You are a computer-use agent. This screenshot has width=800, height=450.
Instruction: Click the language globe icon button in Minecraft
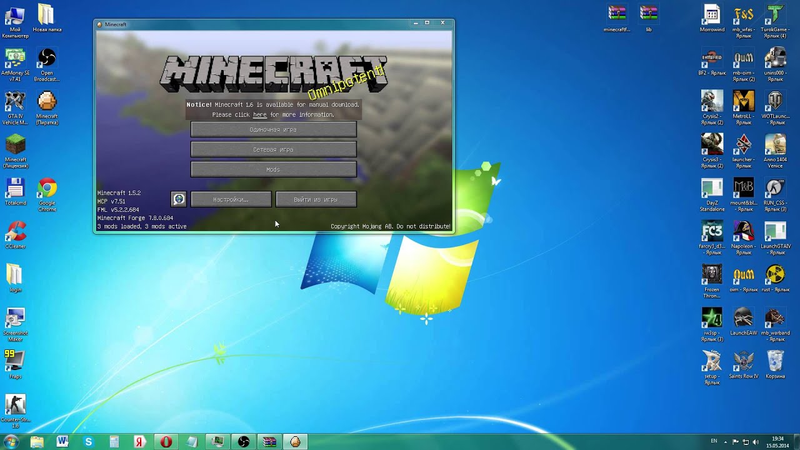click(179, 199)
